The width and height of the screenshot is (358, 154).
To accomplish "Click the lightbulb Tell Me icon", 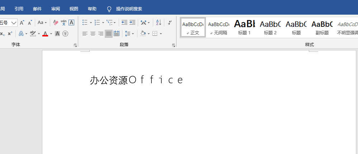I will 109,9.
